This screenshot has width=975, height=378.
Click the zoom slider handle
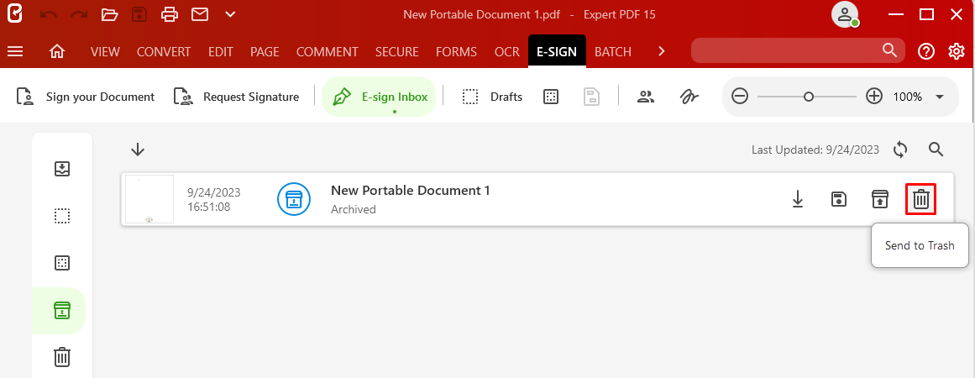[809, 97]
